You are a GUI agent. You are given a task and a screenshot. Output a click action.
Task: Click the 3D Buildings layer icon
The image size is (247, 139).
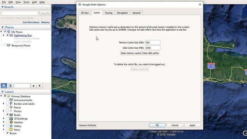coord(11,119)
